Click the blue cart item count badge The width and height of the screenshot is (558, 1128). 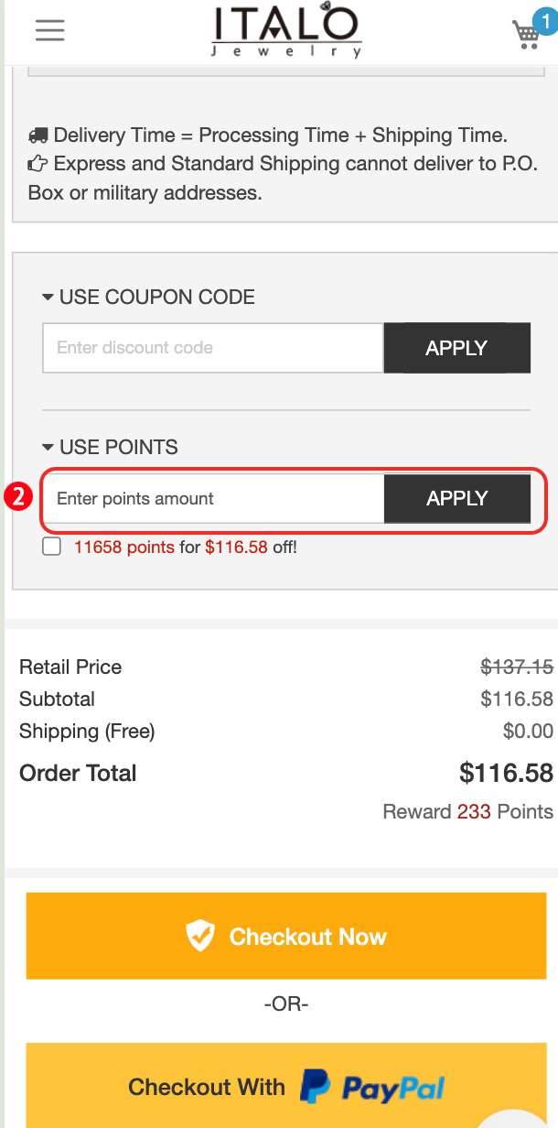tap(545, 19)
